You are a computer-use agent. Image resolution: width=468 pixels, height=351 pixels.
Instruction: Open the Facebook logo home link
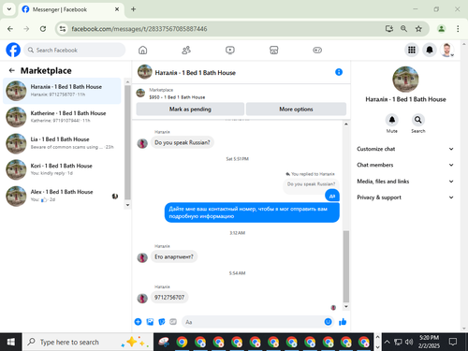coord(13,50)
